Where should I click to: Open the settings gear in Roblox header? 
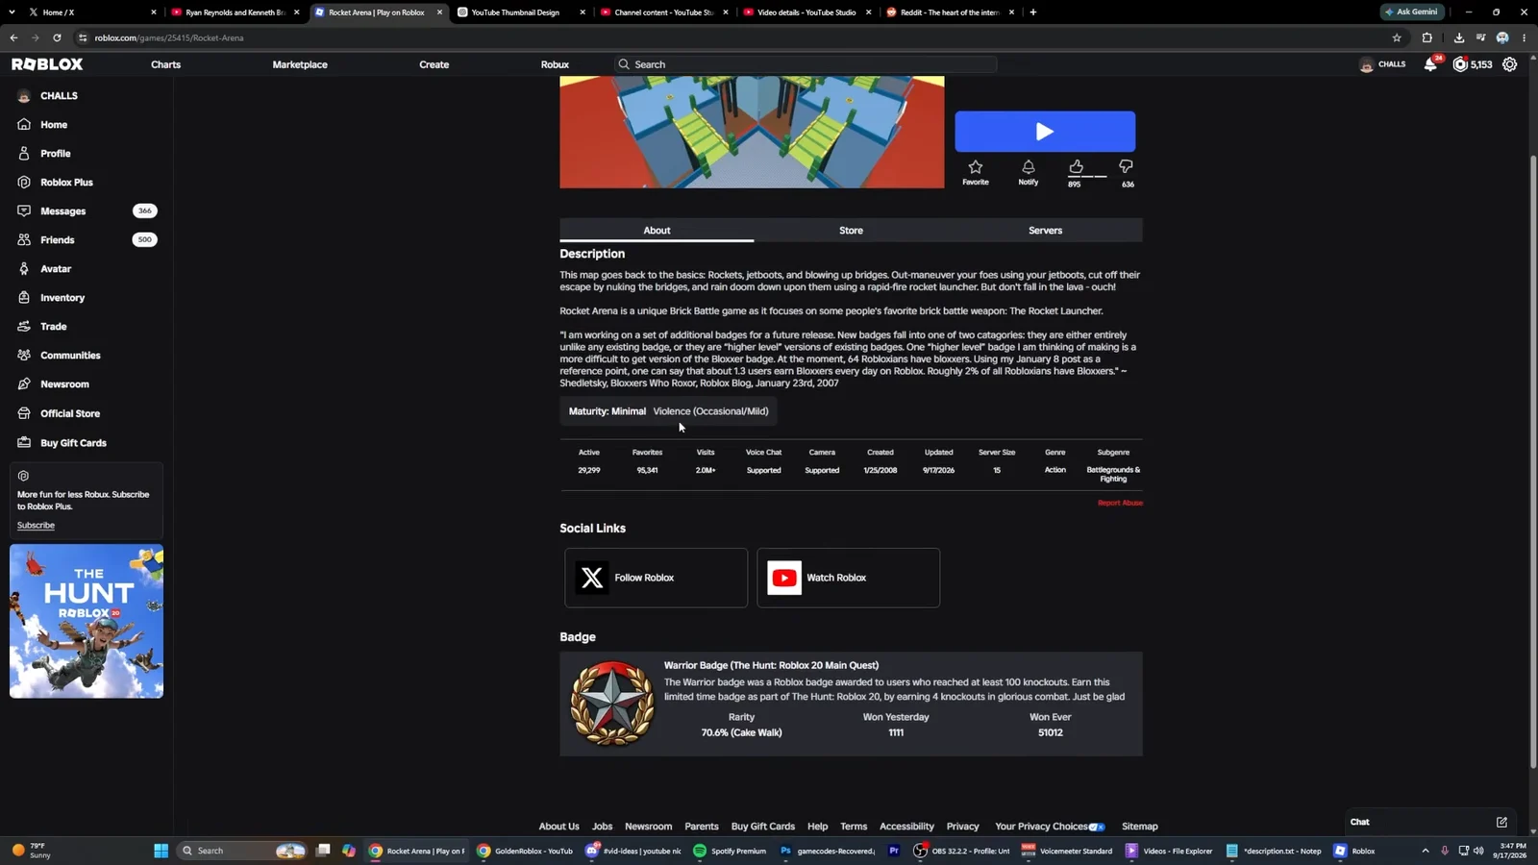pos(1510,64)
